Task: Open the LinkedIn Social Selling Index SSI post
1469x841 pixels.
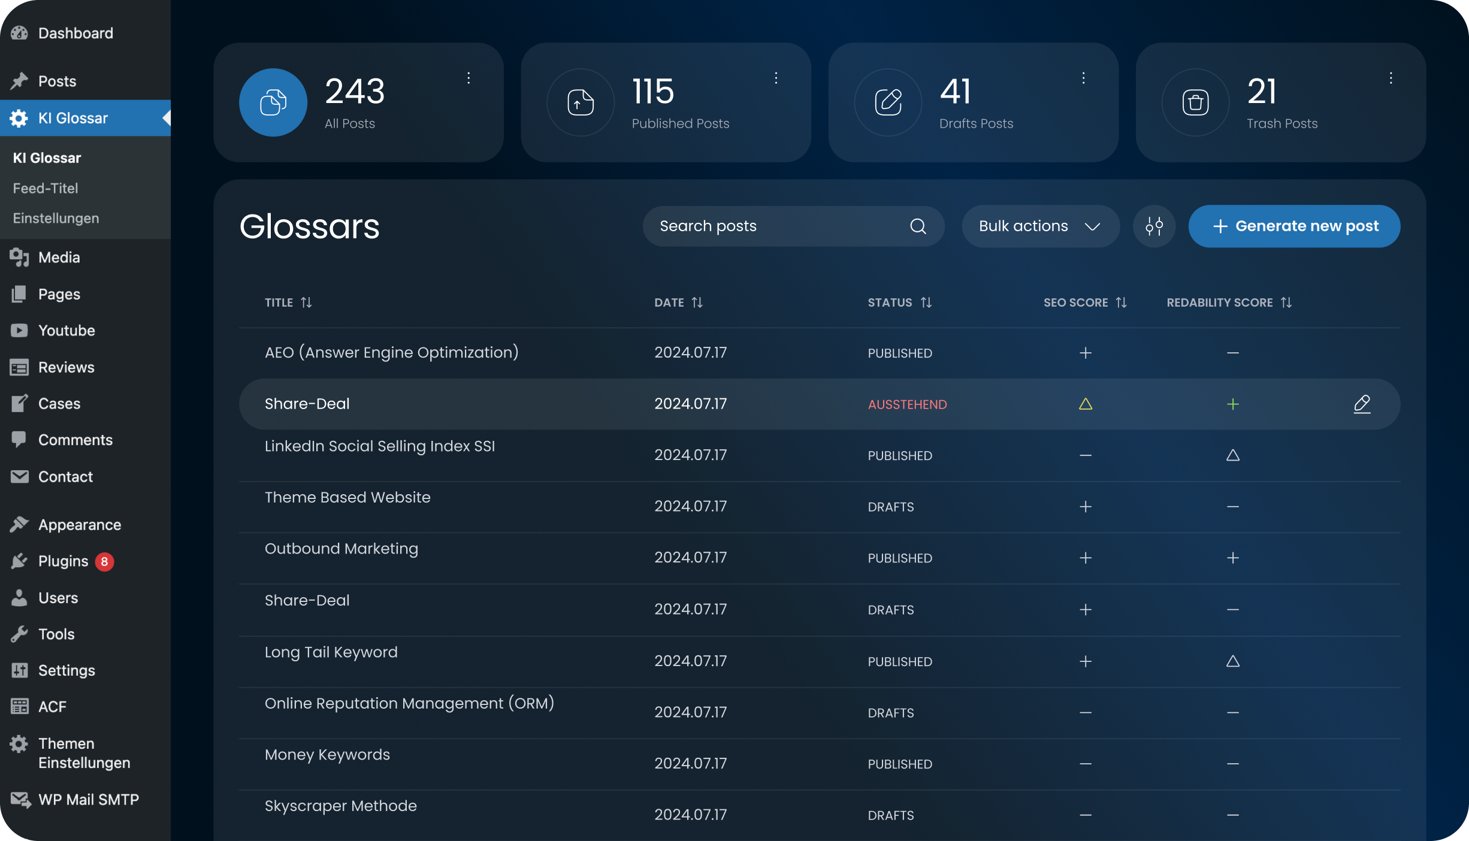Action: tap(380, 446)
